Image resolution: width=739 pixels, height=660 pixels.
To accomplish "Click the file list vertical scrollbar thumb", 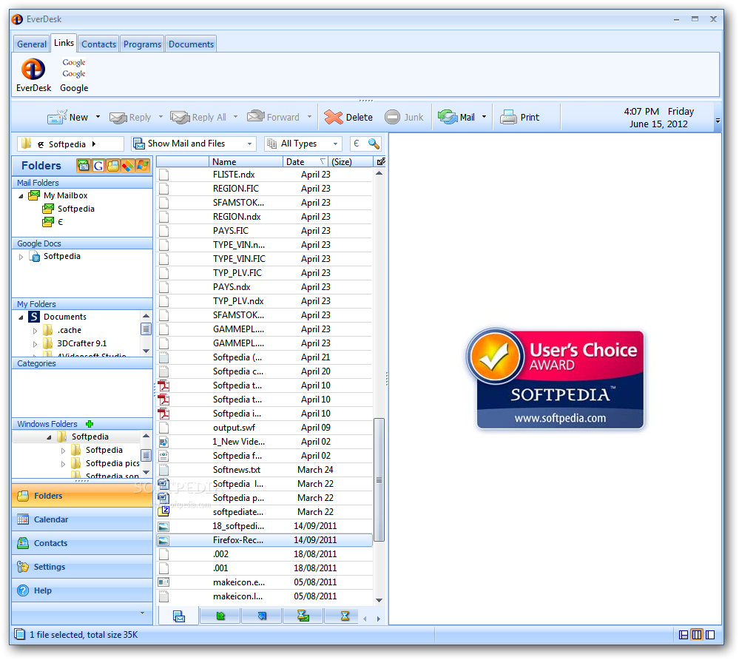I will pyautogui.click(x=379, y=480).
